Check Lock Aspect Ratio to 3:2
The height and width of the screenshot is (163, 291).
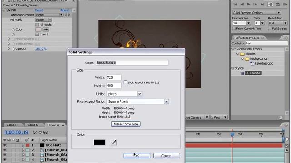click(125, 82)
